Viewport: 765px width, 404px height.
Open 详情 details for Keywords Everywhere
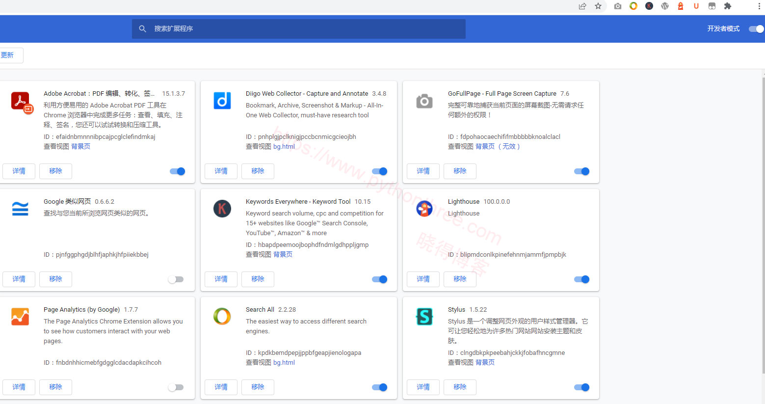tap(221, 279)
